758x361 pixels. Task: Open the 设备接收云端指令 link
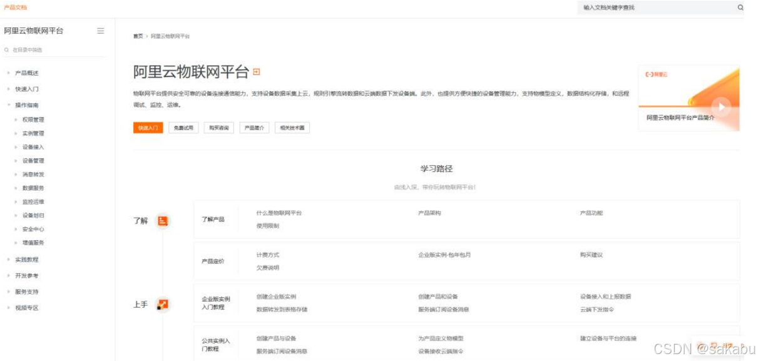tap(441, 351)
